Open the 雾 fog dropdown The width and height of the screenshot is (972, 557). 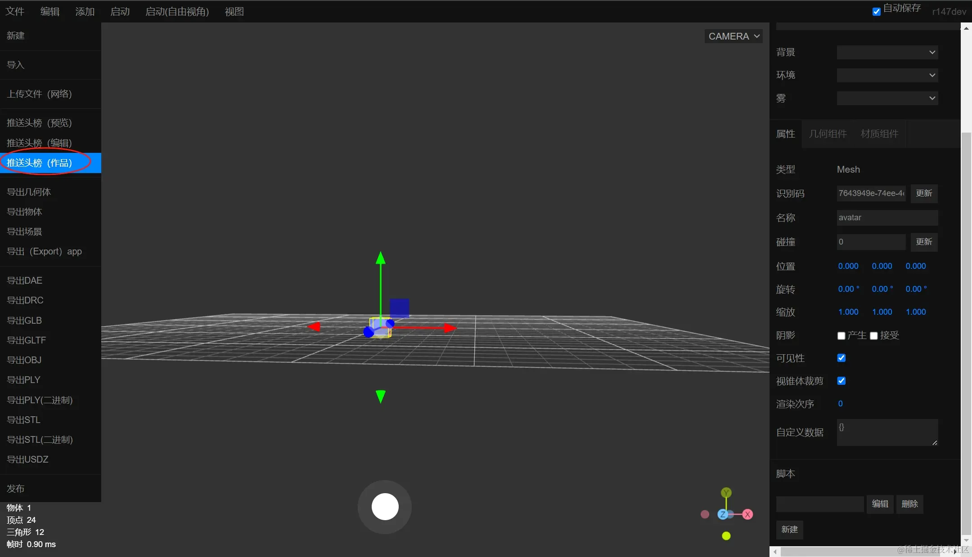887,98
